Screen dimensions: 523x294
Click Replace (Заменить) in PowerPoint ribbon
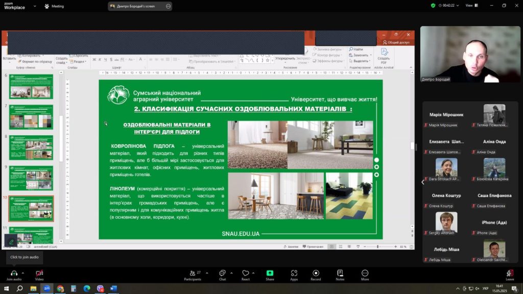point(359,55)
